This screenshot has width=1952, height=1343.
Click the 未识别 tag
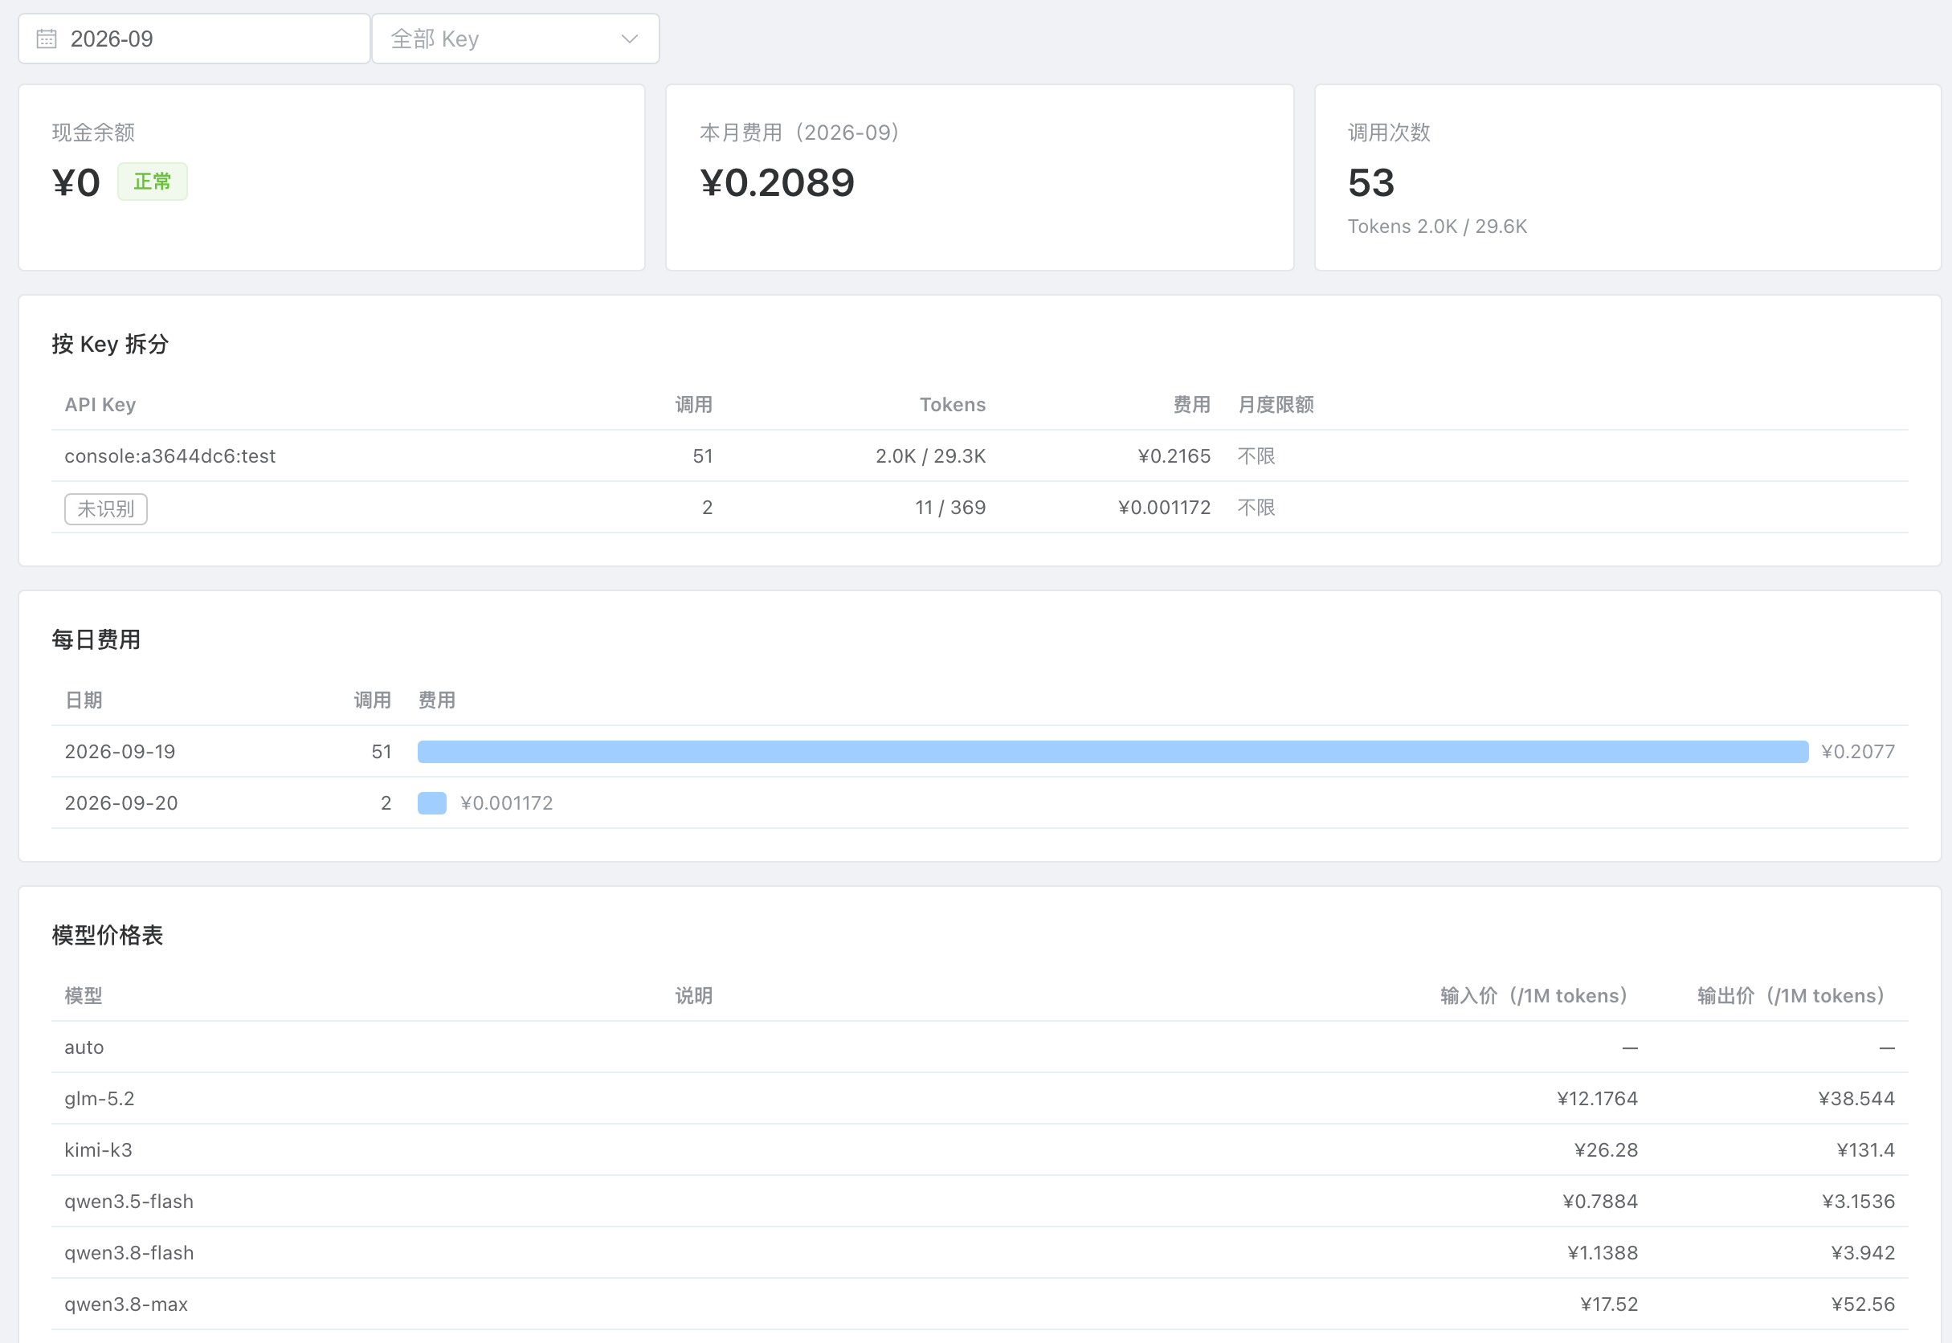pyautogui.click(x=106, y=509)
